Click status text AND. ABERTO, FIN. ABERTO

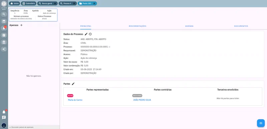(93, 39)
